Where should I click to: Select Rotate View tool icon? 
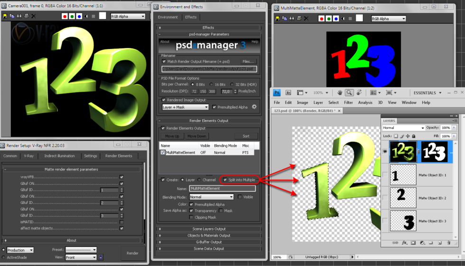coord(359,93)
